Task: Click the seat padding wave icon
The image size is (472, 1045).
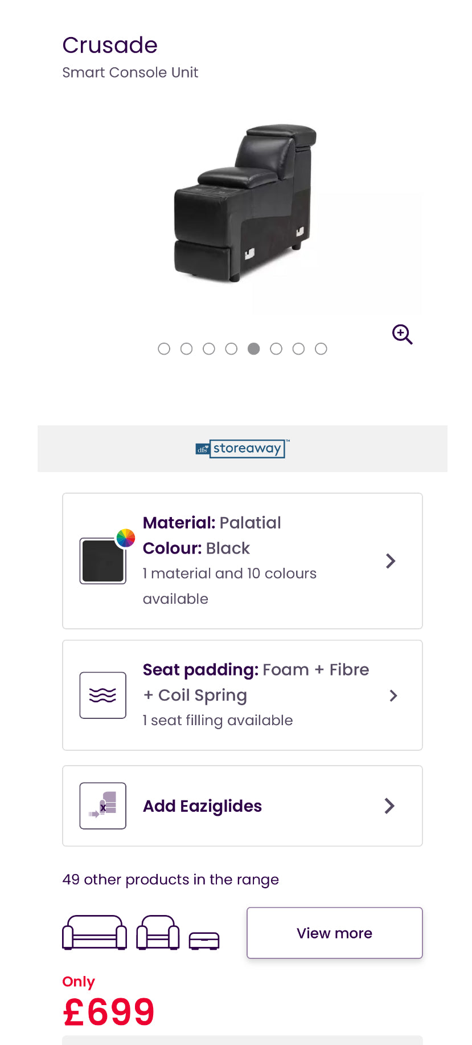Action: [103, 695]
